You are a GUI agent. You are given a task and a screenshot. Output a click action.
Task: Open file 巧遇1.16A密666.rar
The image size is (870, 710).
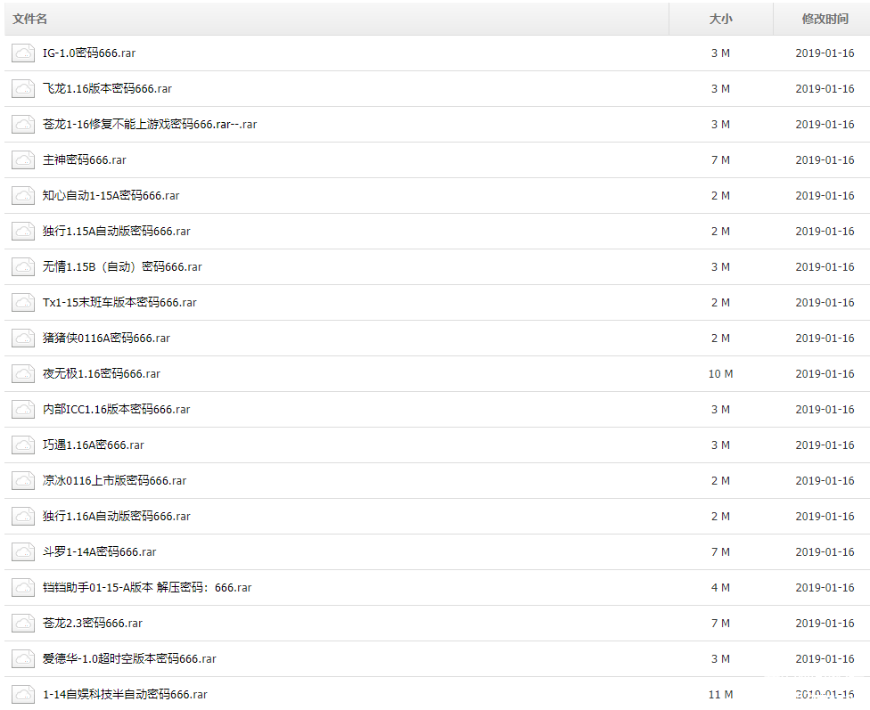click(x=94, y=445)
